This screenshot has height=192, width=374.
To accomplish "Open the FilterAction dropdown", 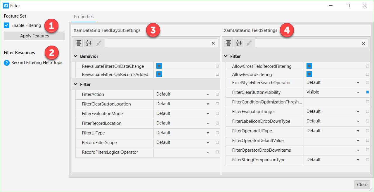I will click(x=208, y=94).
